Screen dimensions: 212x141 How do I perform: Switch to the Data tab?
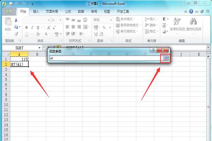tap(81, 12)
